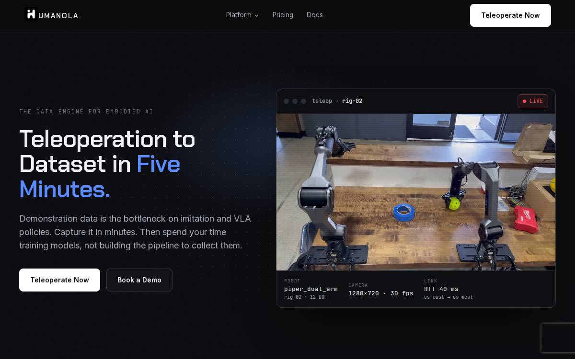The image size is (575, 359).
Task: Click the us-east → us-west route text
Action: point(448,297)
